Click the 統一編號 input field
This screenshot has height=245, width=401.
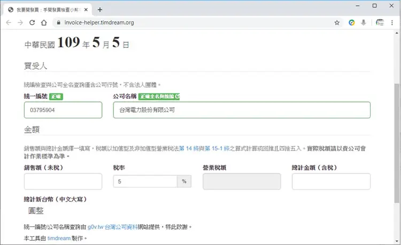pos(63,110)
